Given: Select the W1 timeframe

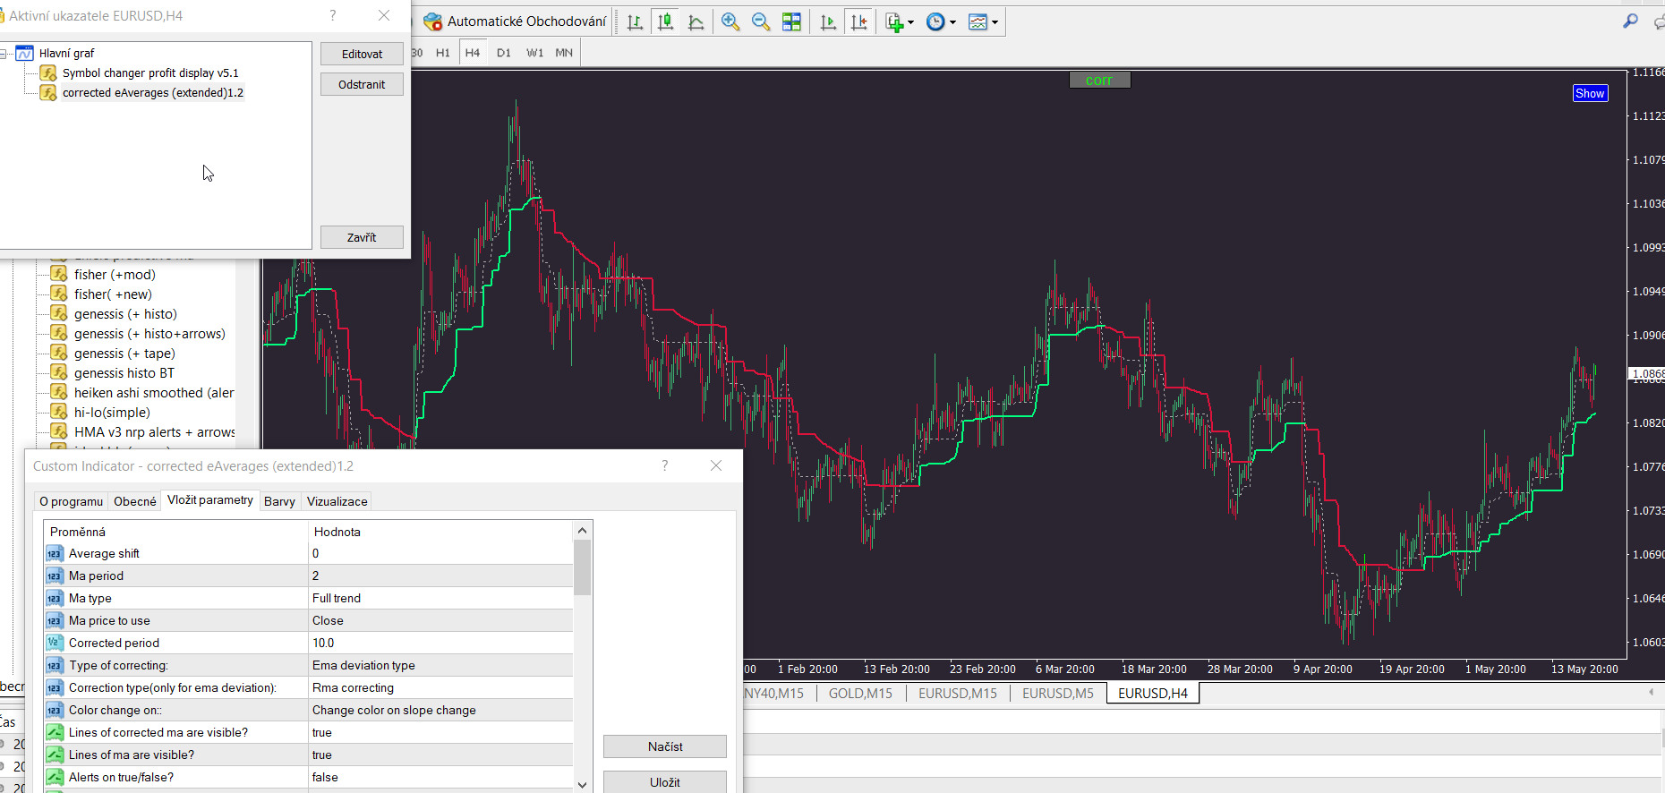Looking at the screenshot, I should (x=534, y=53).
